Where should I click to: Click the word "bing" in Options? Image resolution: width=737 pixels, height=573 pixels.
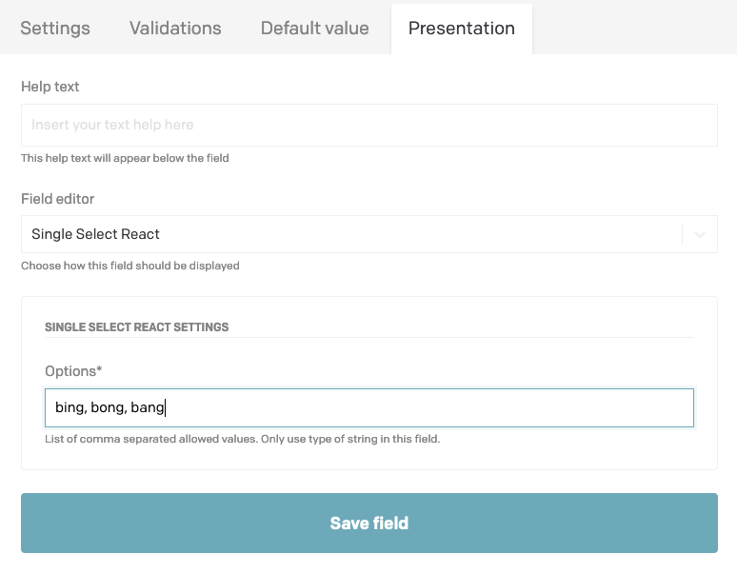click(69, 408)
